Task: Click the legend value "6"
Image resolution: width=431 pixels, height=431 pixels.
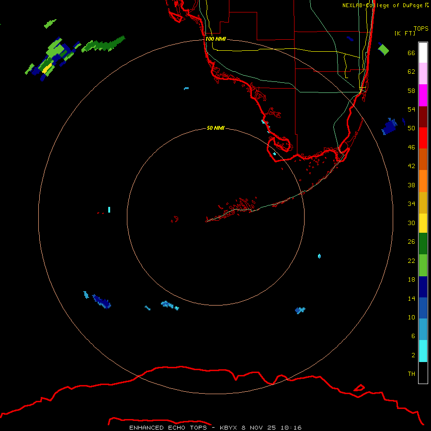Action: point(413,336)
